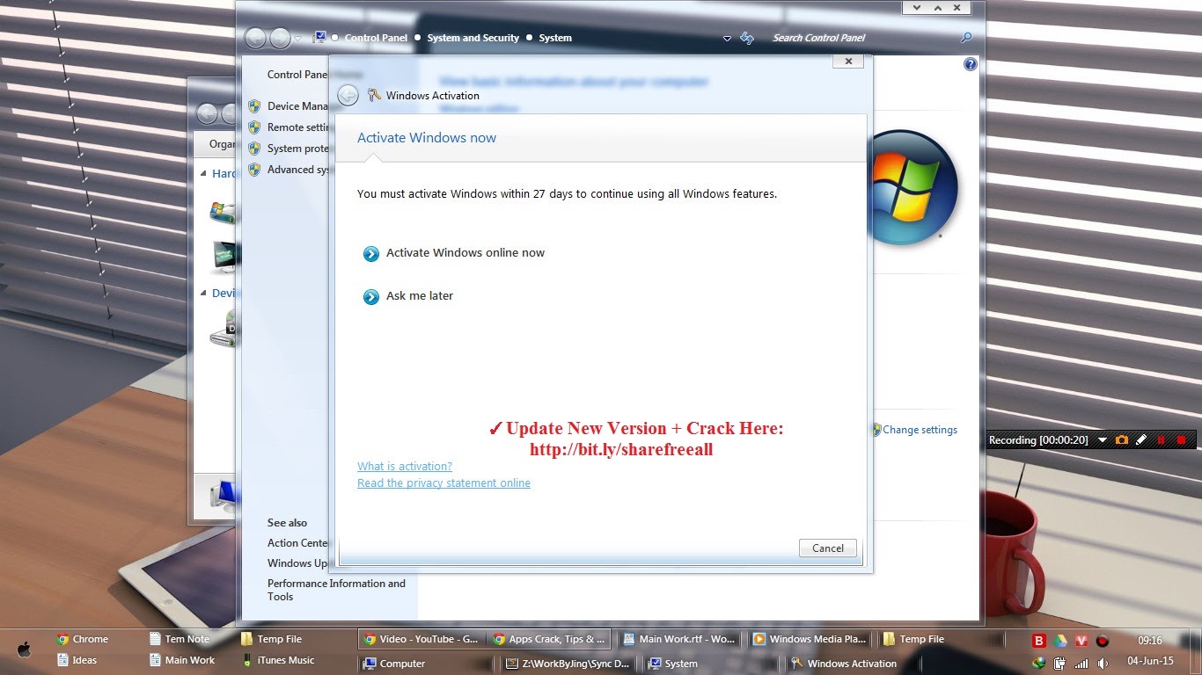Viewport: 1202px width, 675px height.
Task: Pause the screen recording
Action: [1161, 439]
